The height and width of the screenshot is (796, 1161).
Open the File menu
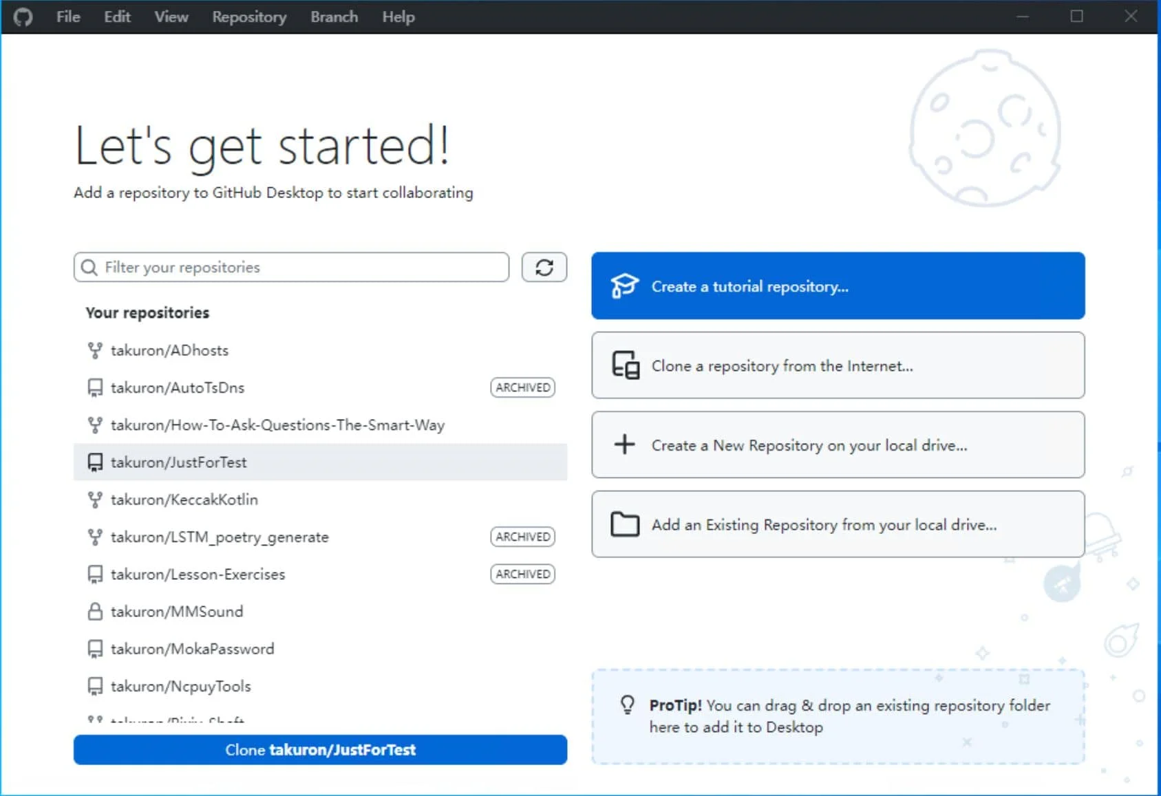pos(68,17)
